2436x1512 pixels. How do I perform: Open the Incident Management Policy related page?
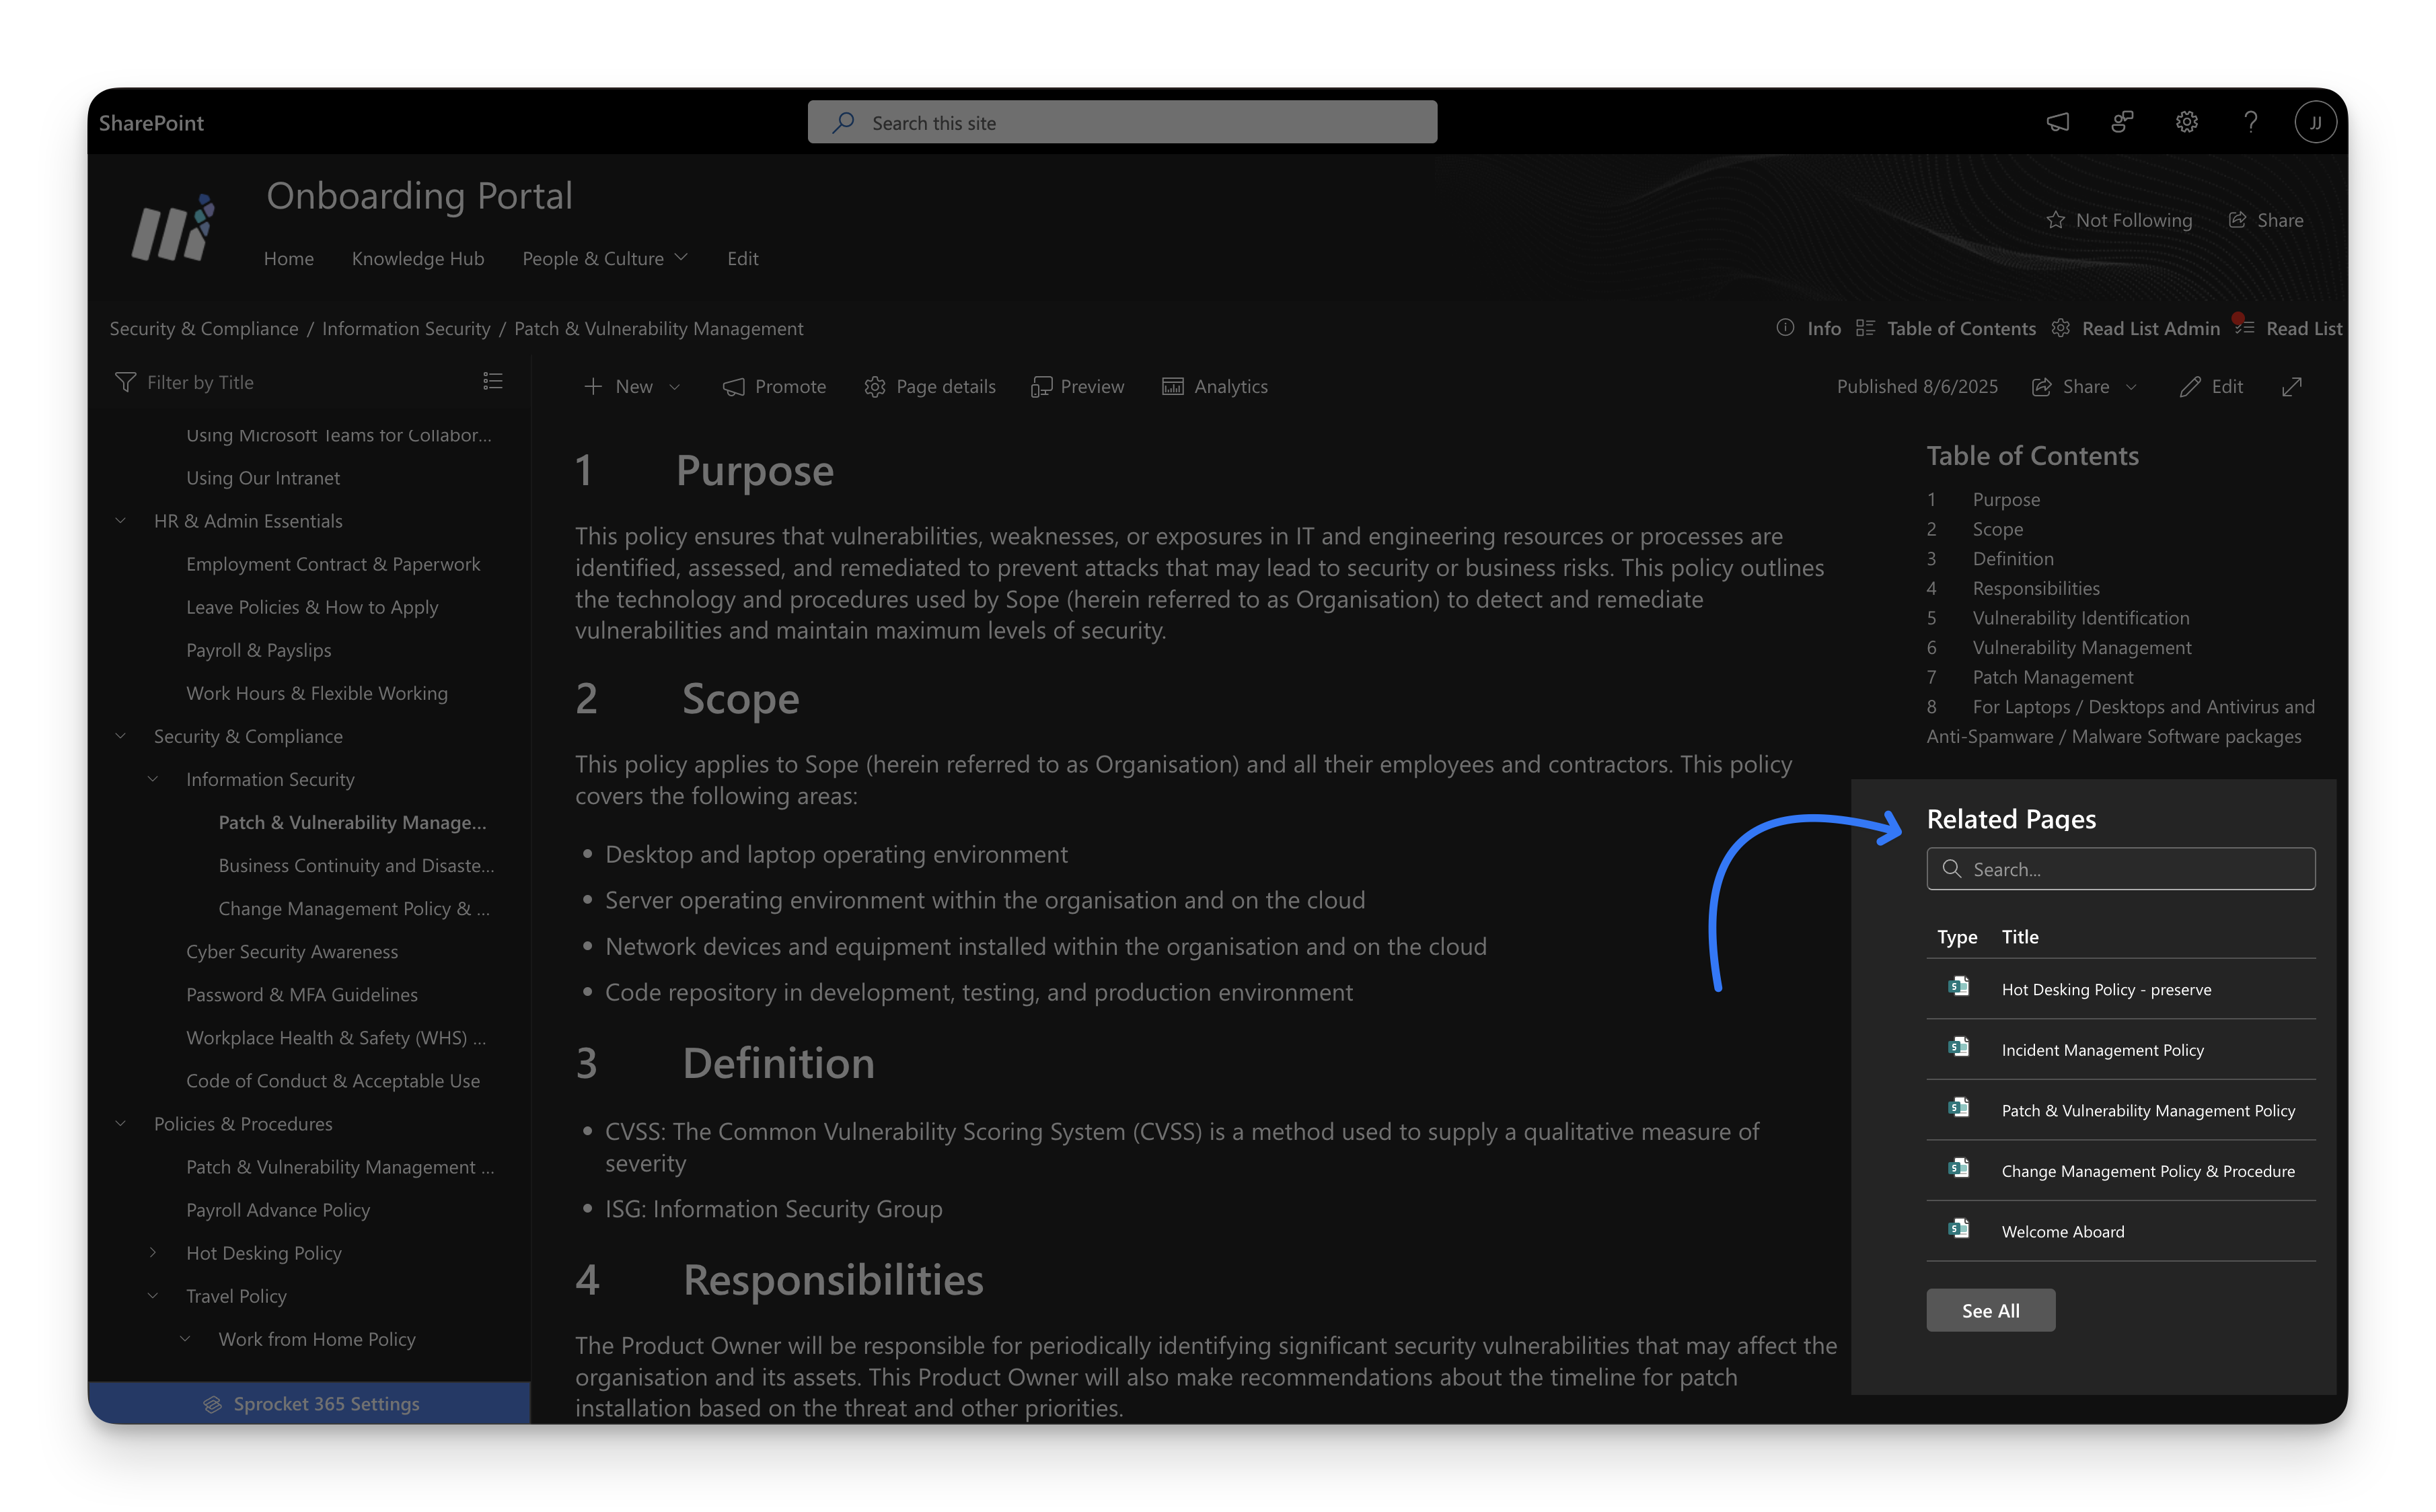coord(2103,1050)
